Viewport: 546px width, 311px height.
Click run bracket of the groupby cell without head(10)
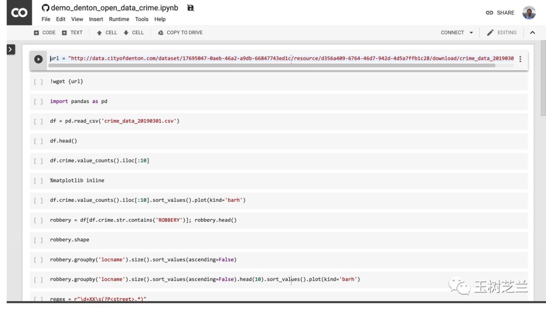click(38, 260)
